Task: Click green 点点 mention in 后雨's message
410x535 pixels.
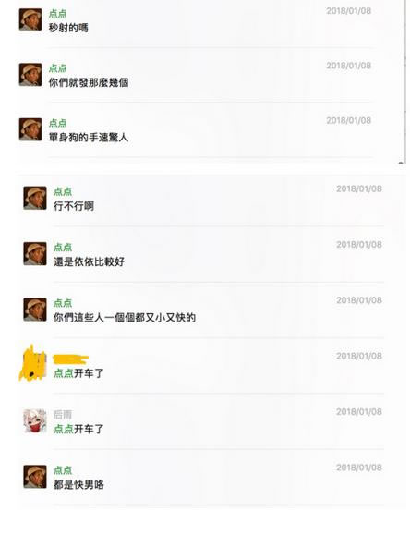Action: pos(64,429)
